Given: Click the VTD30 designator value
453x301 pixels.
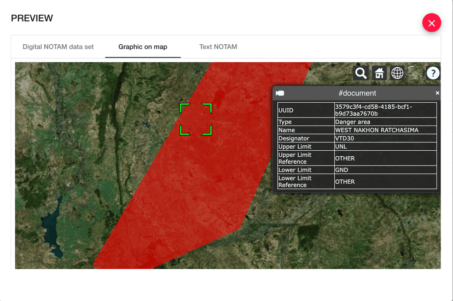Looking at the screenshot, I should coord(345,139).
